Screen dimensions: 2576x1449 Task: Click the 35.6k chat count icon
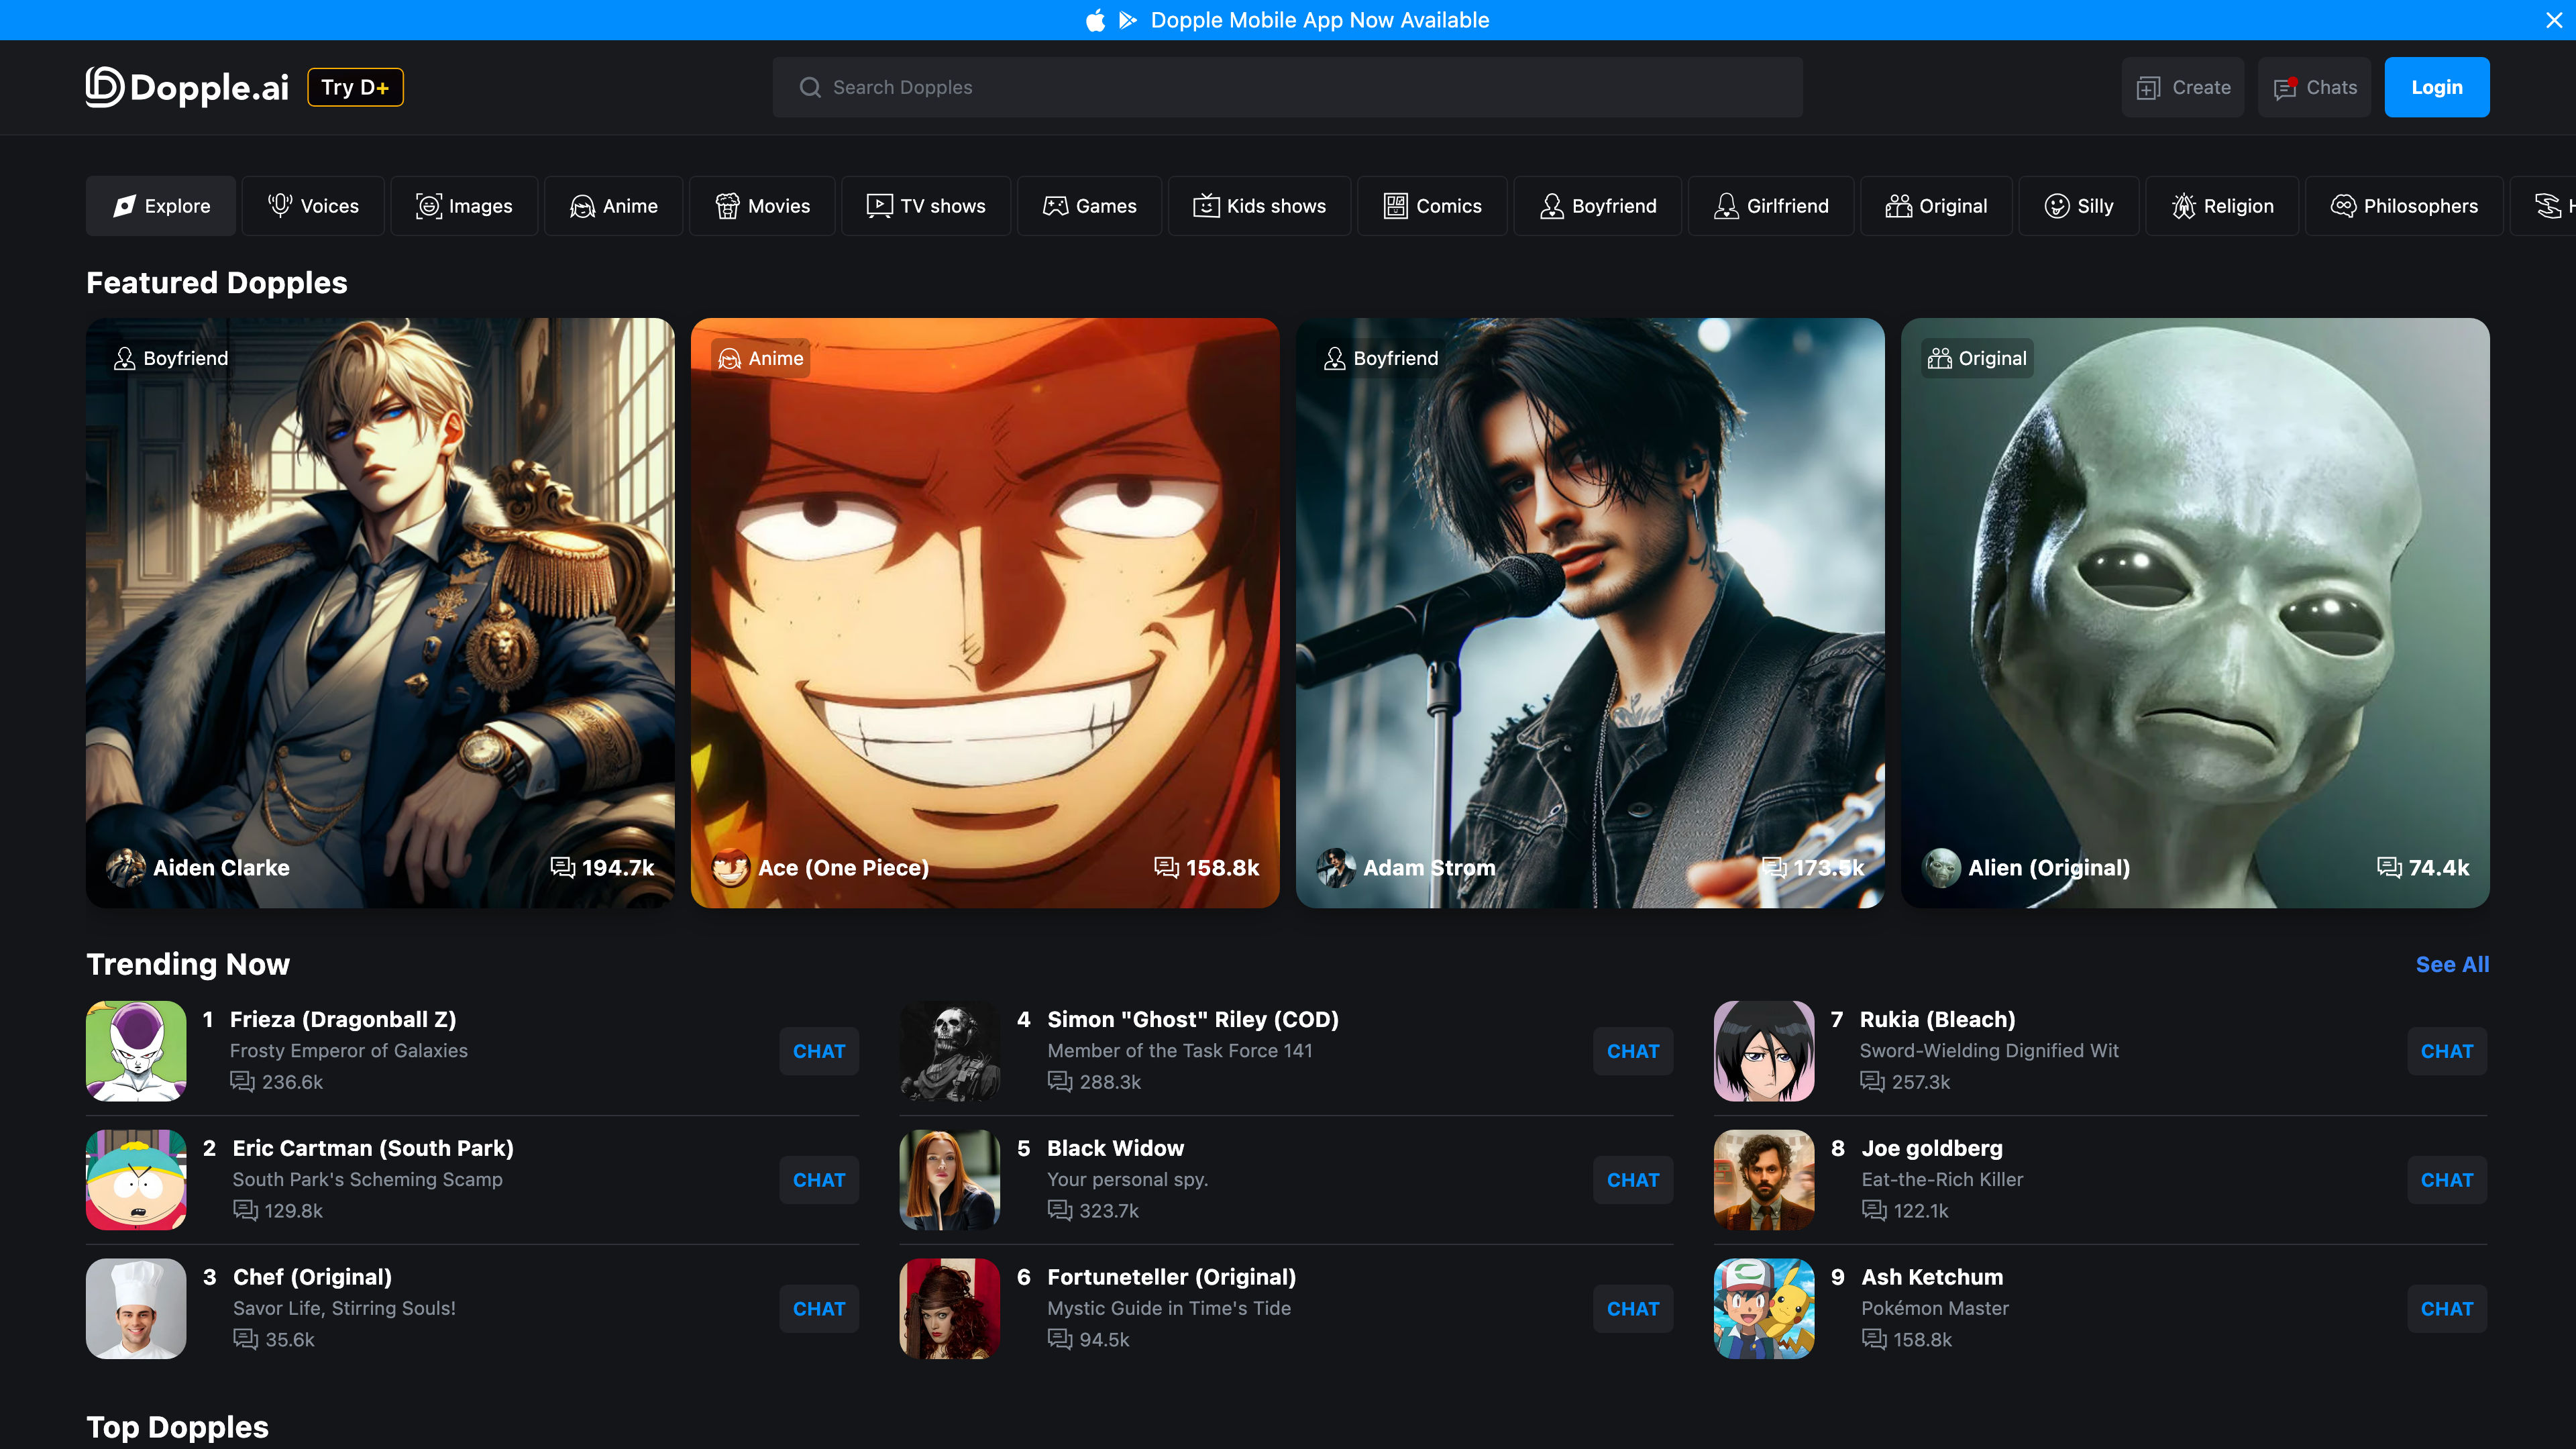[246, 1339]
